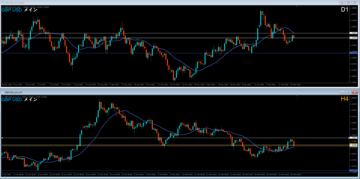360x179 pixels.
Task: Click the 1 Jul 2025 date on Daily axis
Action: click(x=42, y=85)
